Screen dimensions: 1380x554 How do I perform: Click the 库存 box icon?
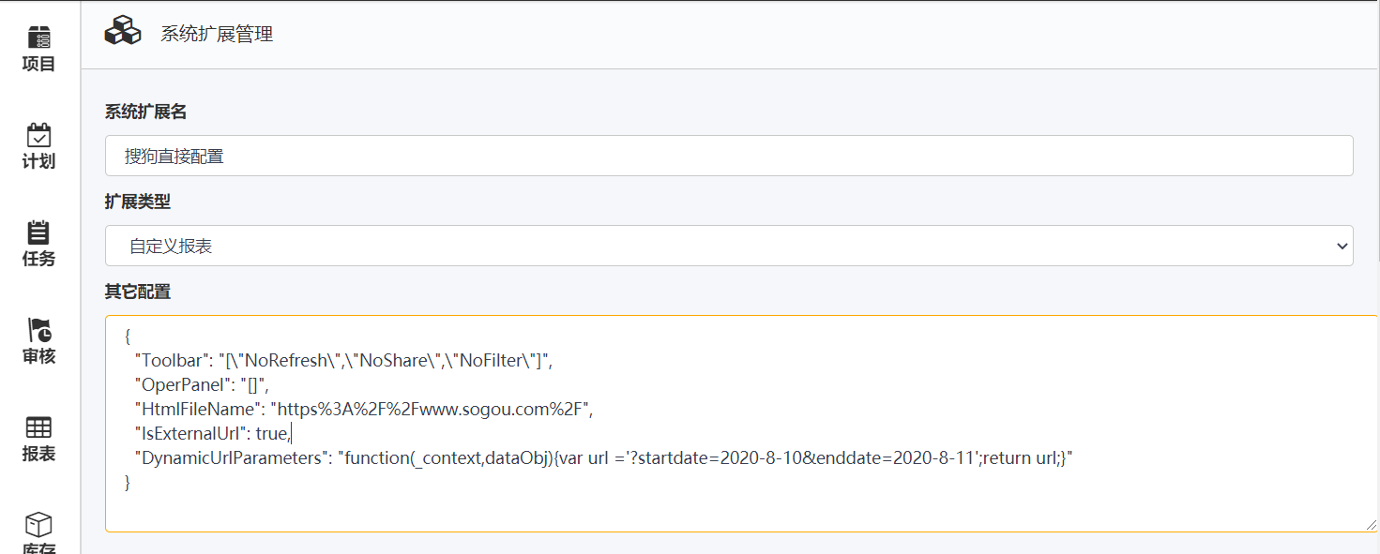38,525
